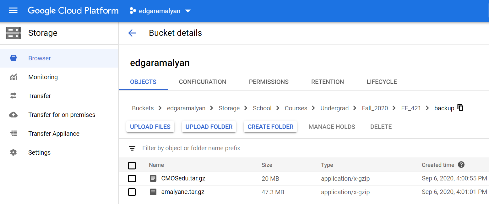Open the hamburger navigation menu
Image resolution: width=489 pixels, height=204 pixels.
pos(13,11)
